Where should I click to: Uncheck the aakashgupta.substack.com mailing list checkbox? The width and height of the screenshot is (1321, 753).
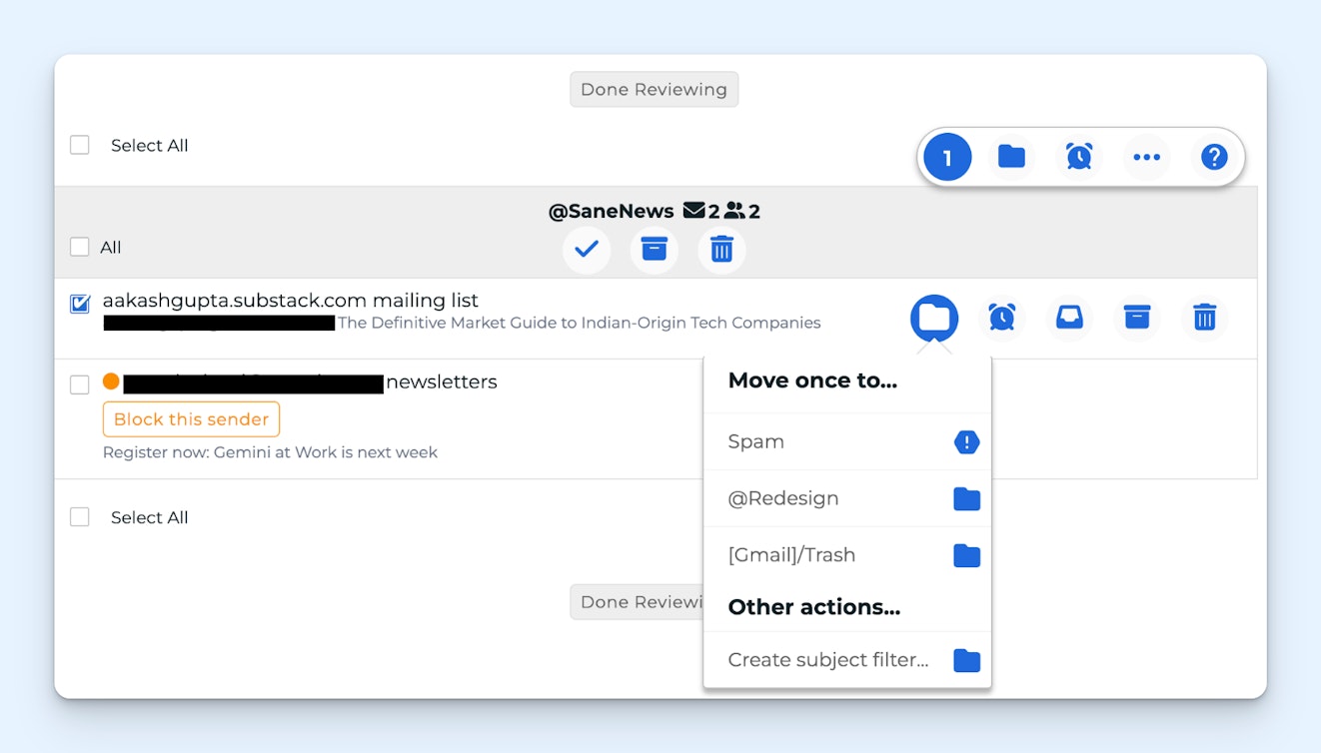tap(80, 304)
